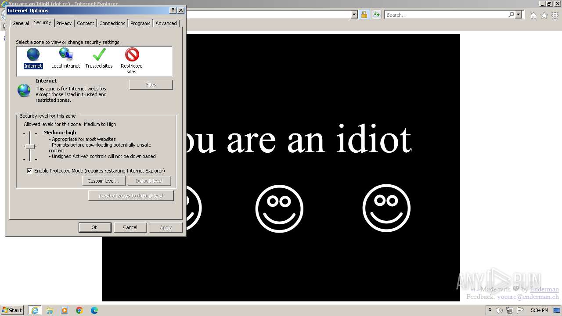Switch to the Content tab
Image resolution: width=562 pixels, height=316 pixels.
click(x=86, y=23)
